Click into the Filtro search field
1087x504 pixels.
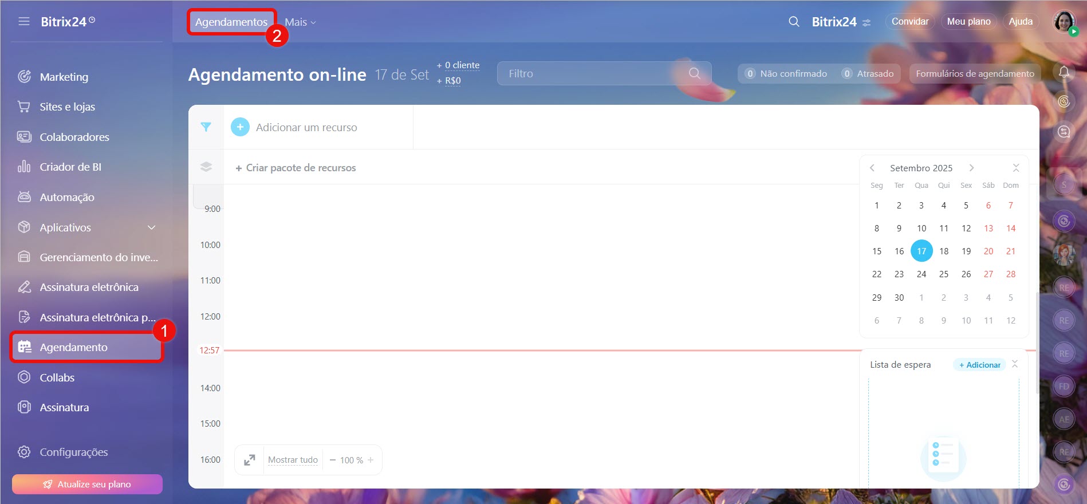[x=596, y=73]
